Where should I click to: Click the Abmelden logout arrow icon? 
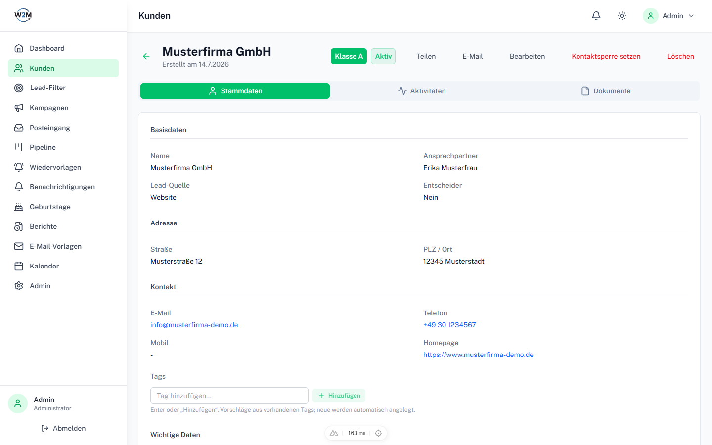pyautogui.click(x=45, y=428)
